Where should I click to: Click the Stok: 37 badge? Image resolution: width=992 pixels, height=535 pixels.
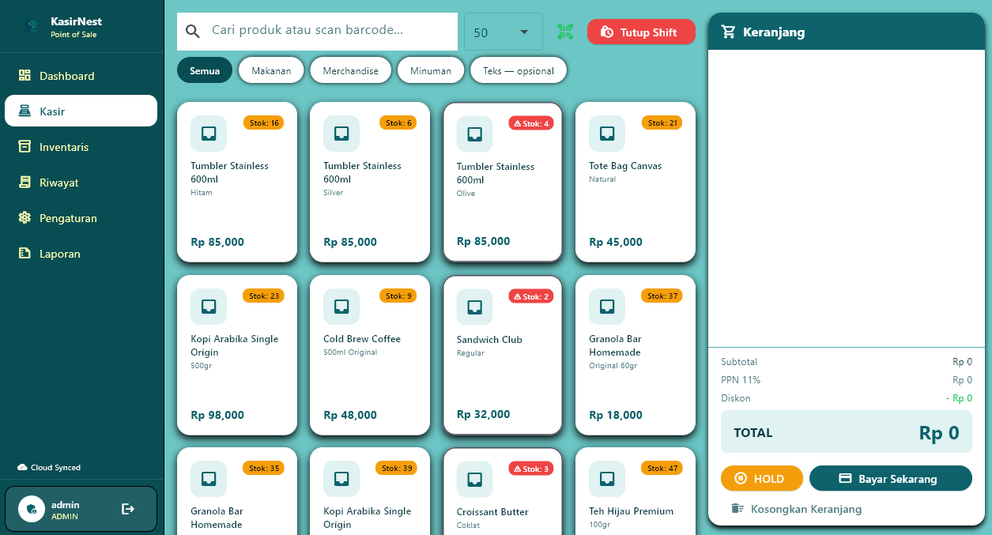[662, 296]
